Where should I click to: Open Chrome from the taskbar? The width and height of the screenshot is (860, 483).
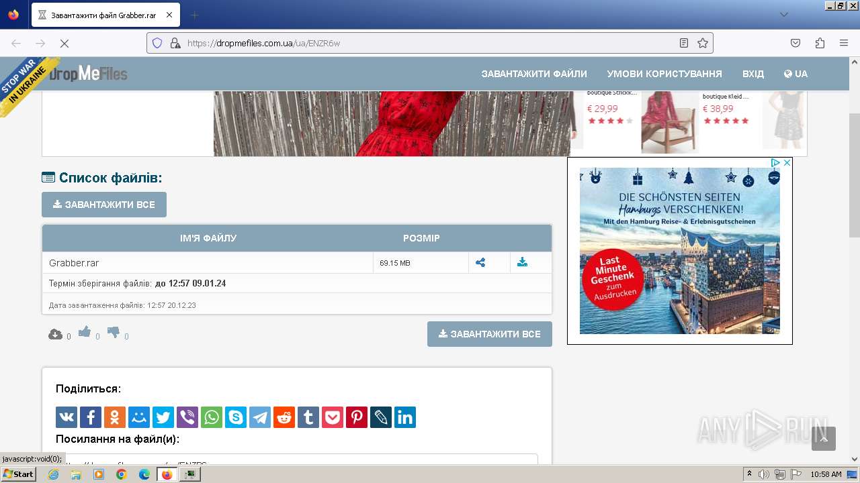[x=122, y=474]
